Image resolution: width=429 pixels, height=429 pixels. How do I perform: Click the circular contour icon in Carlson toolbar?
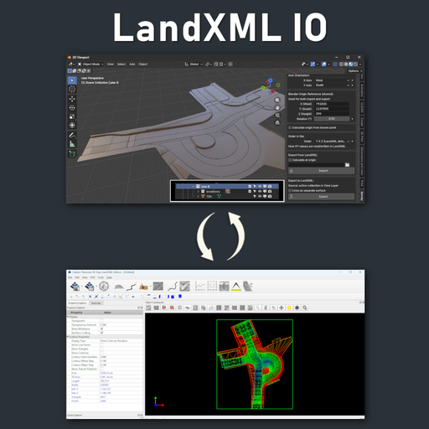click(x=104, y=287)
